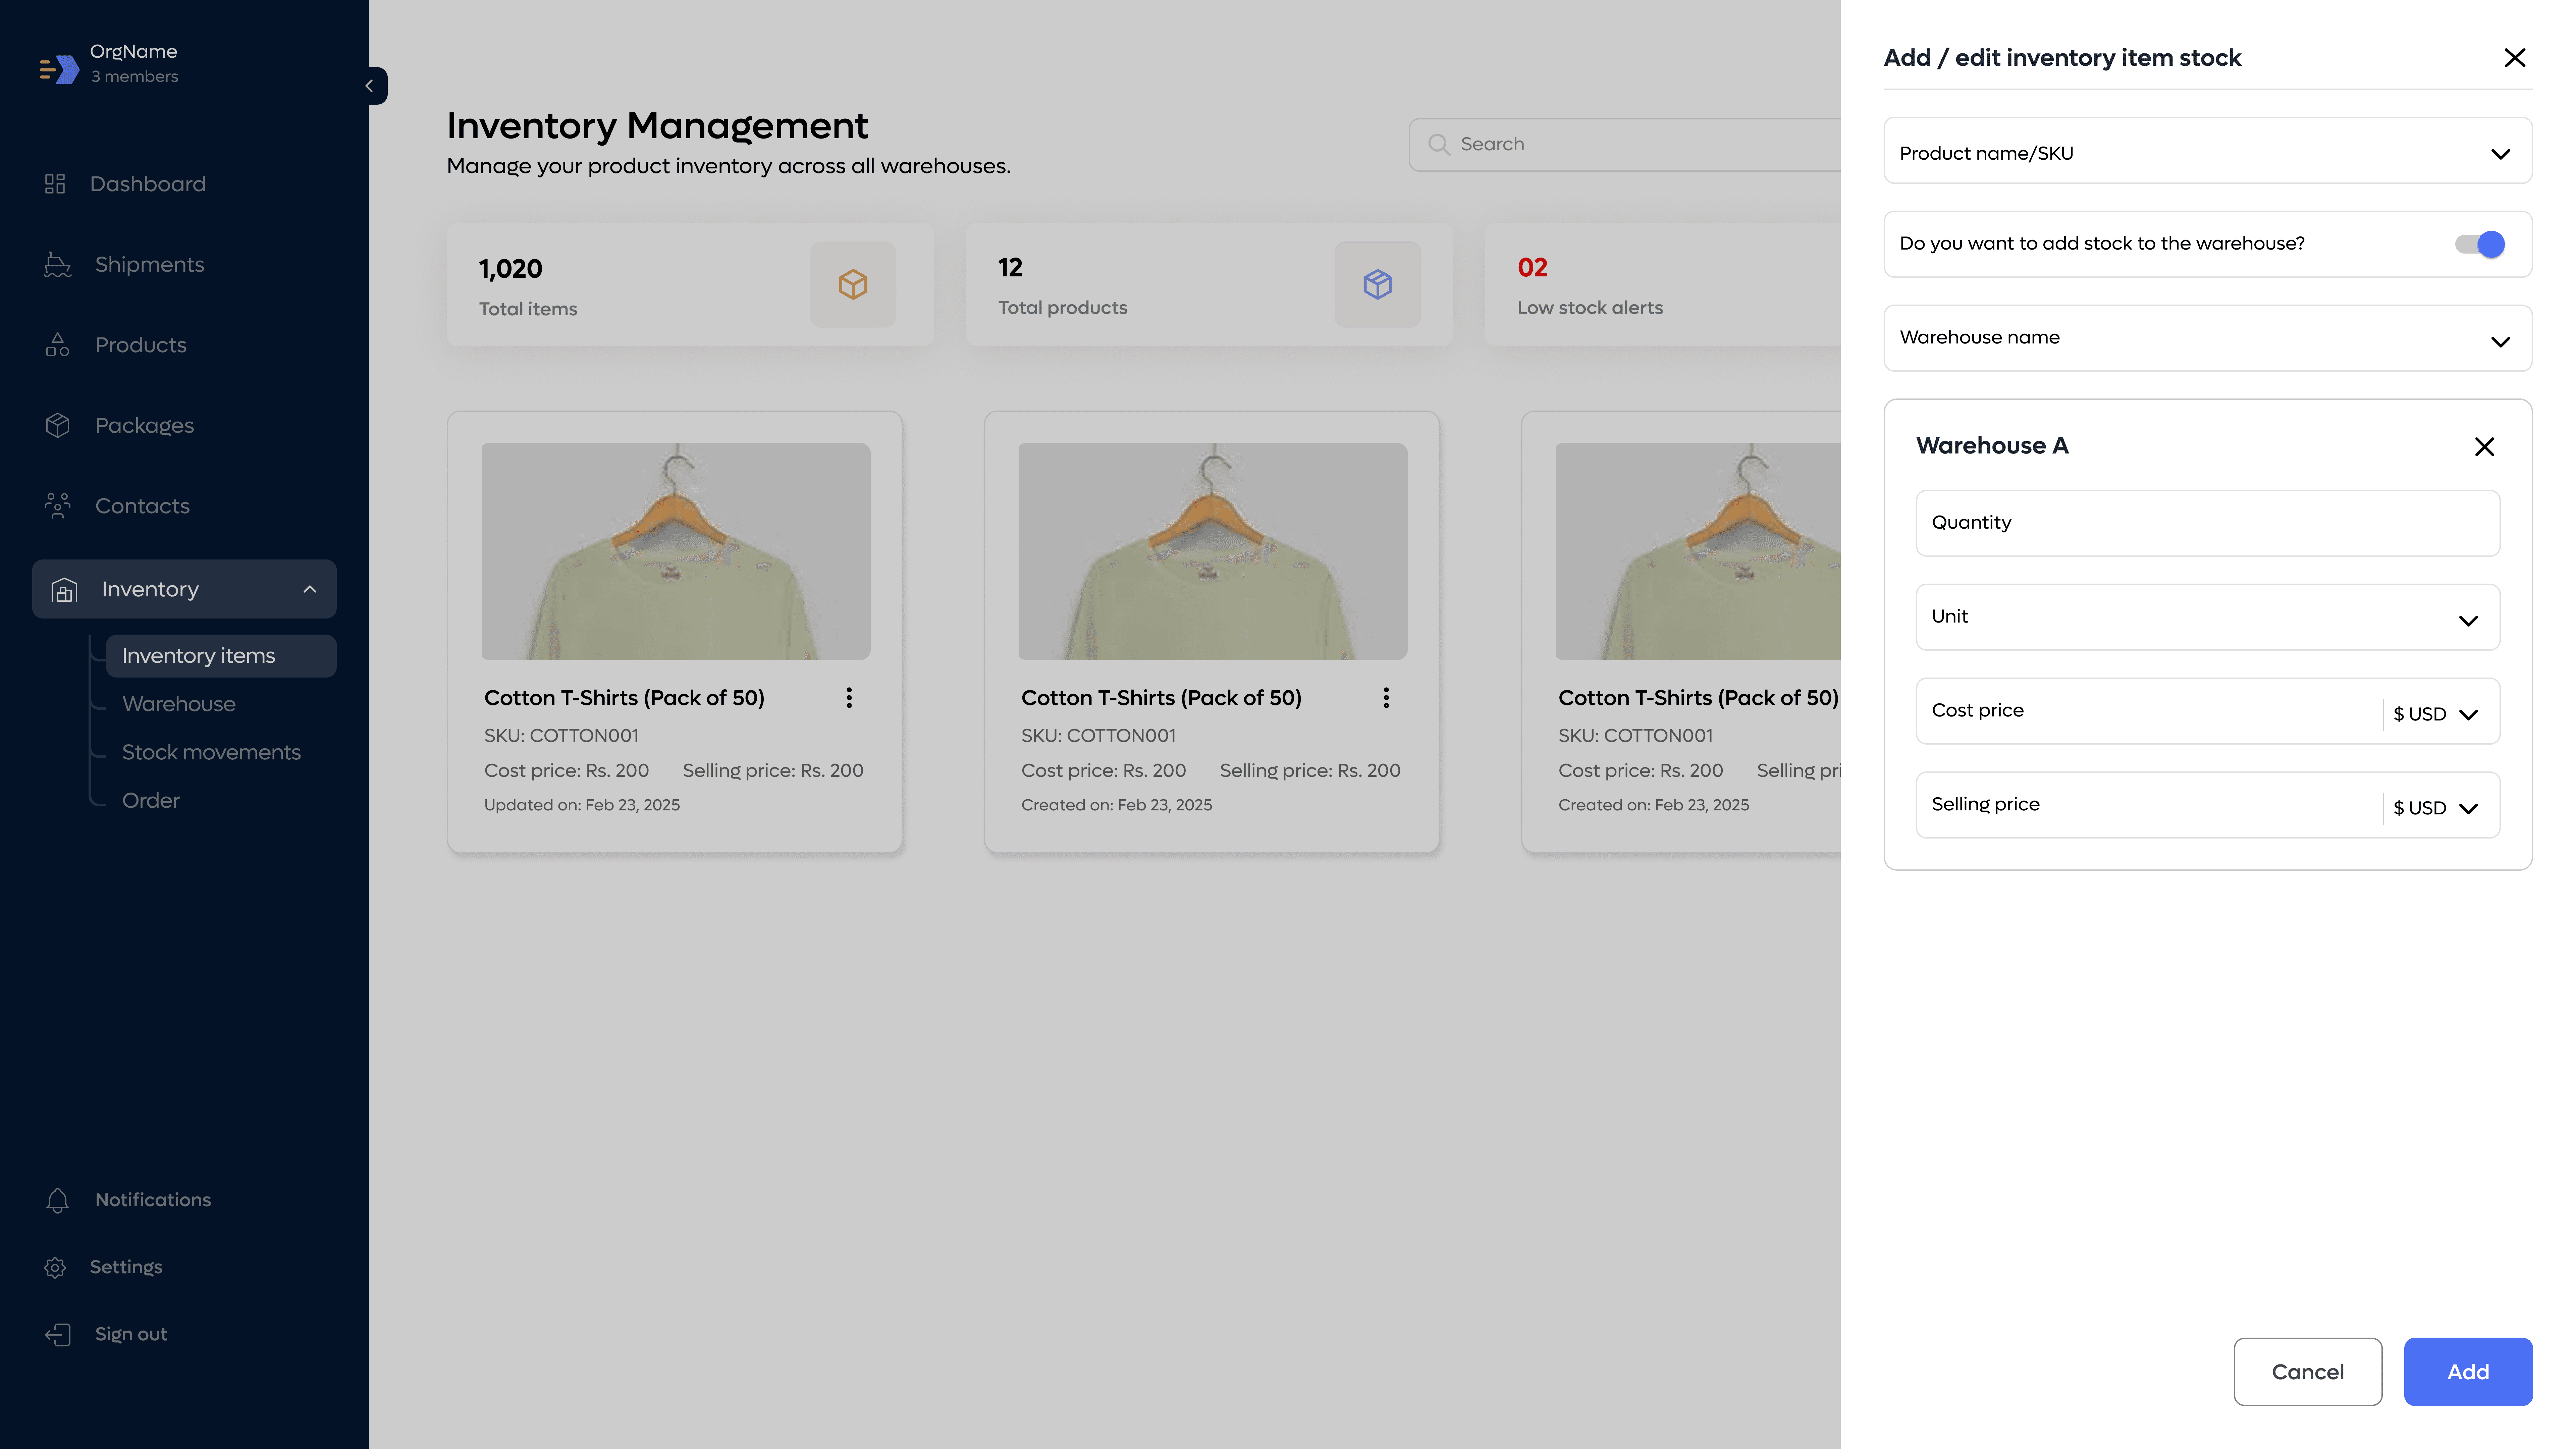Remove Warehouse A section with X
The image size is (2576, 1449).
[x=2484, y=447]
